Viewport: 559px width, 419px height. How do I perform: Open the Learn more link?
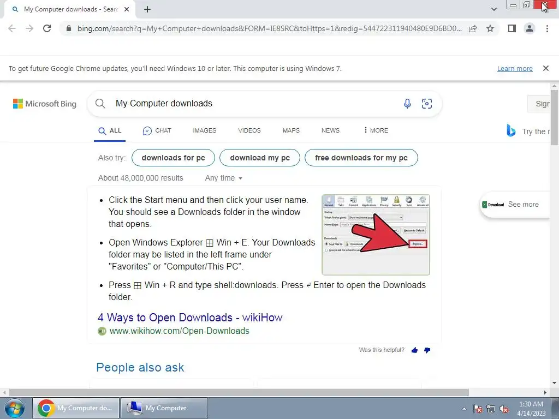coord(515,68)
